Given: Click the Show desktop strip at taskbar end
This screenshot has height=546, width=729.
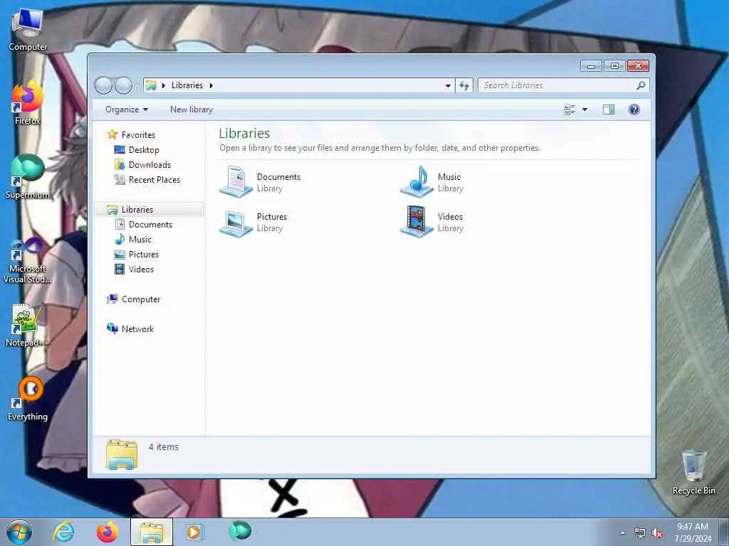Looking at the screenshot, I should pyautogui.click(x=723, y=532).
